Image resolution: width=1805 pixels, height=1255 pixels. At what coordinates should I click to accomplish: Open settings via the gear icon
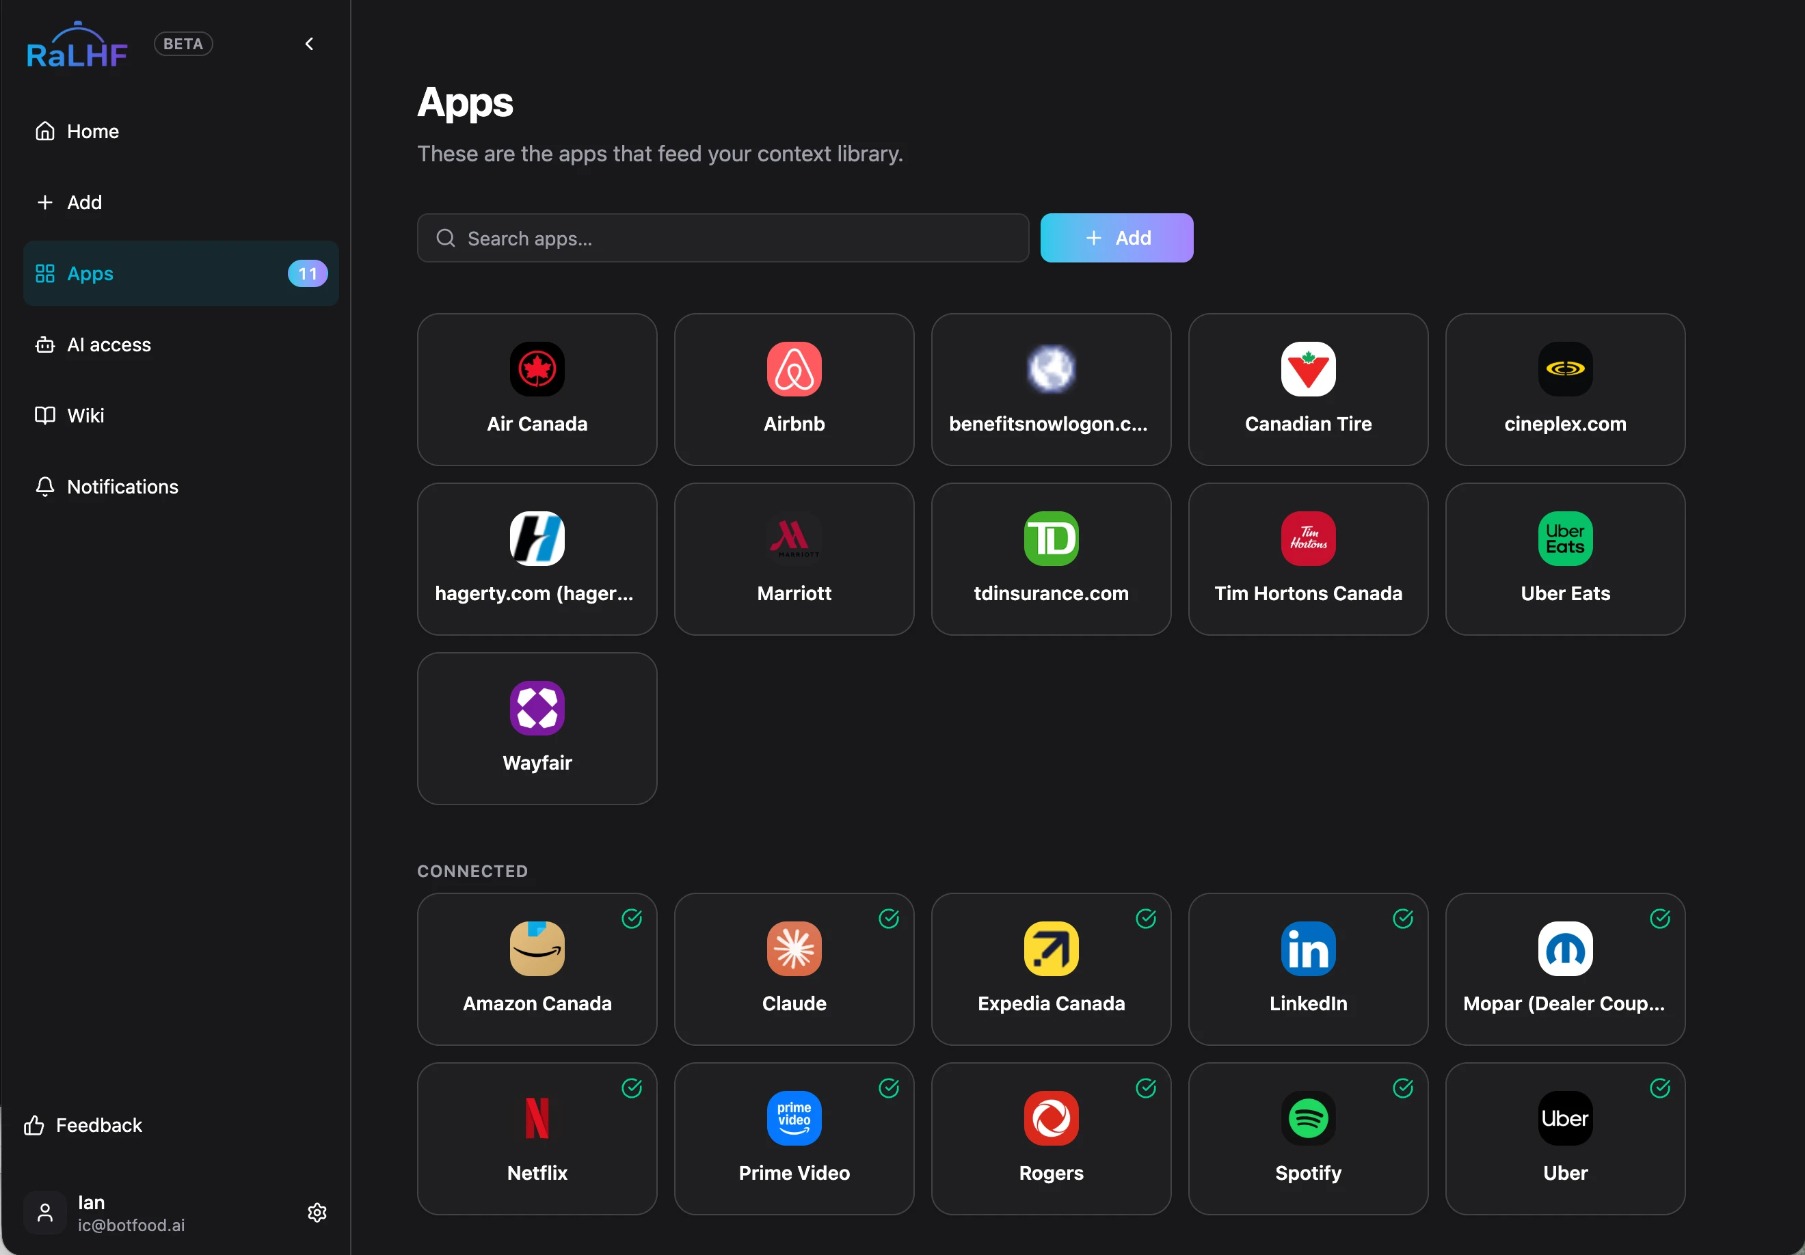pos(317,1213)
